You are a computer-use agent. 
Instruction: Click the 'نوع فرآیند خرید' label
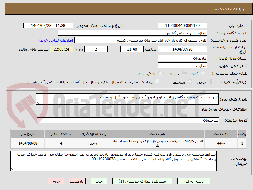click(234, 82)
